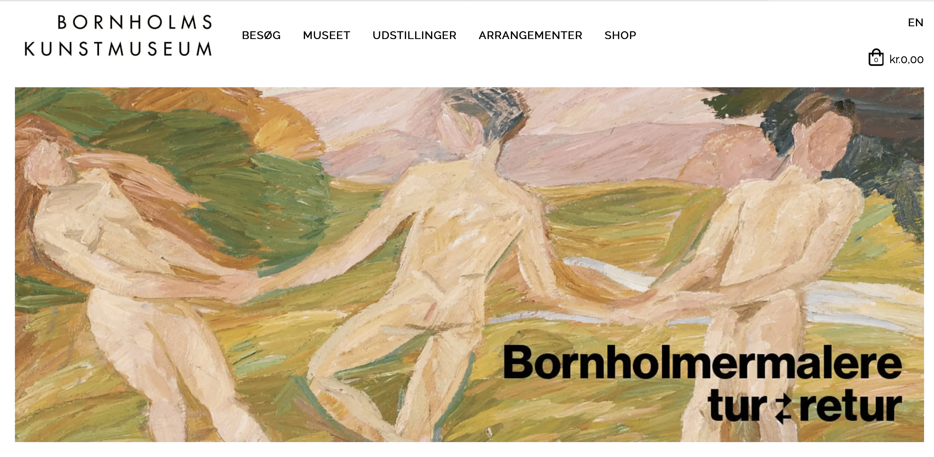Click the zero item count on cart bag
934x457 pixels.
(x=876, y=60)
